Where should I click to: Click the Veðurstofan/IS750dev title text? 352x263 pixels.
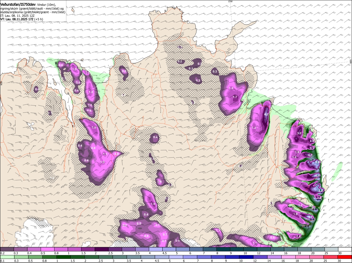tap(18, 5)
